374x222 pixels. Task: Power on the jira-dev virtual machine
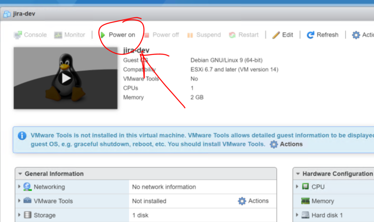pos(118,35)
